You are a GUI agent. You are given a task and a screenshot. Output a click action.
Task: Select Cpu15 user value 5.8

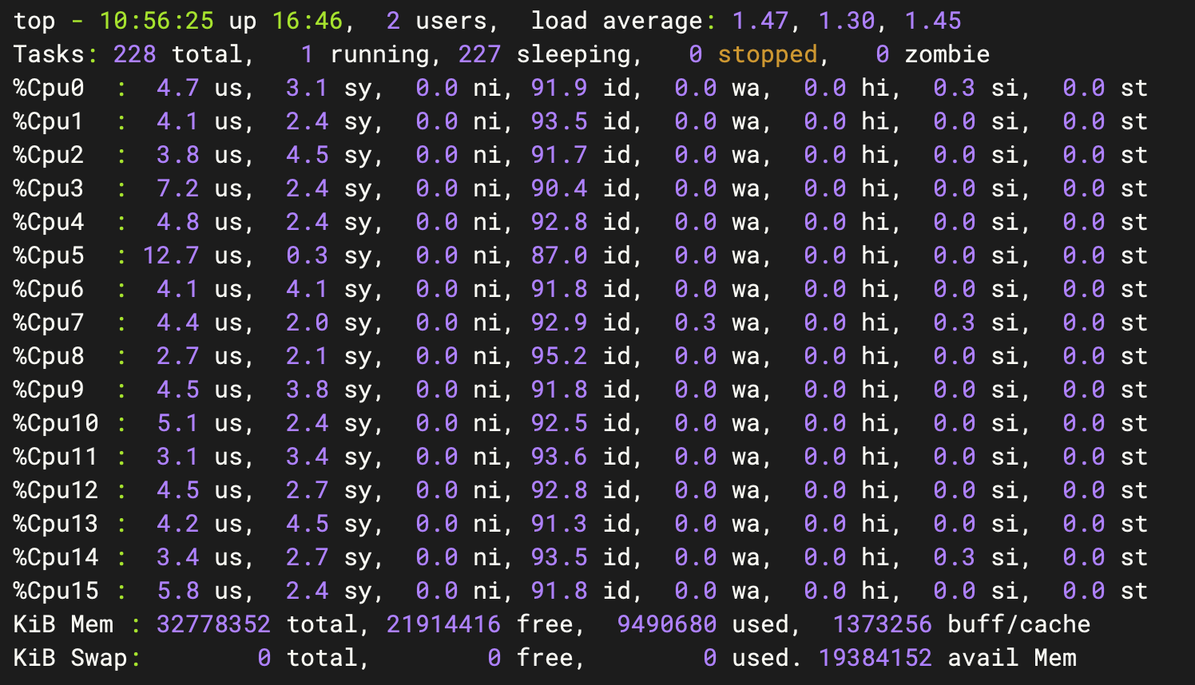(x=178, y=591)
